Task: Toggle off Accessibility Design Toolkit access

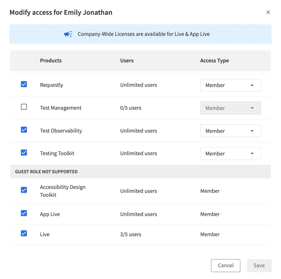Action: pos(24,190)
